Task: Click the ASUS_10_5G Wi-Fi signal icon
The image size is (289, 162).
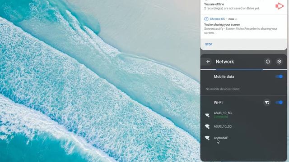Action: click(x=207, y=115)
